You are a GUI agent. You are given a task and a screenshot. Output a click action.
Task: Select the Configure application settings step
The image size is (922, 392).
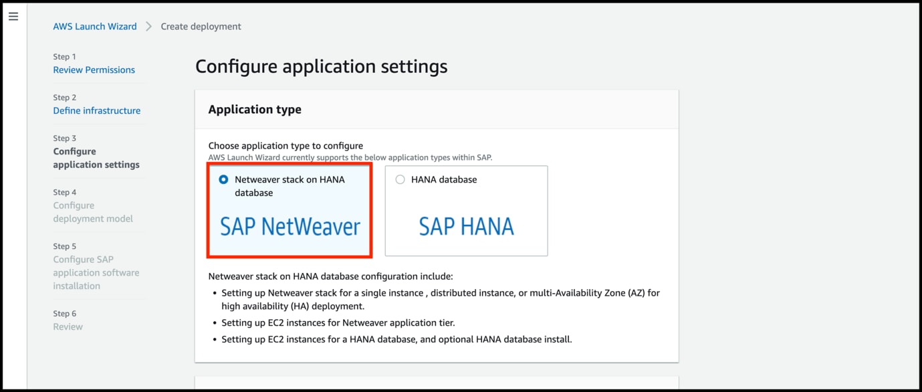(96, 158)
